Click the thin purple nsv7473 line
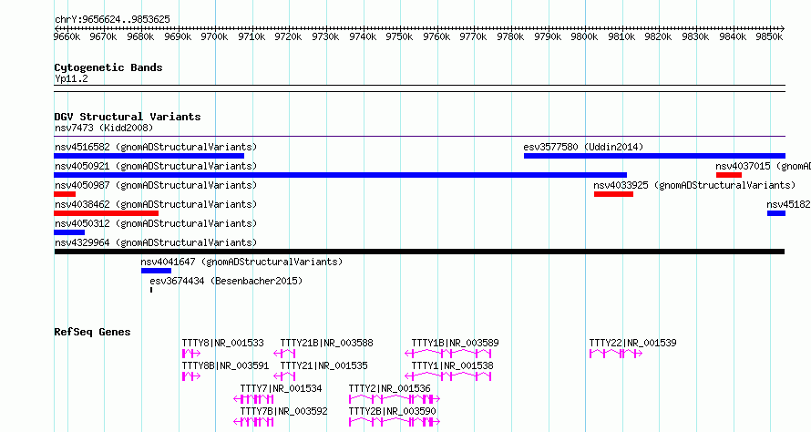 (x=419, y=137)
